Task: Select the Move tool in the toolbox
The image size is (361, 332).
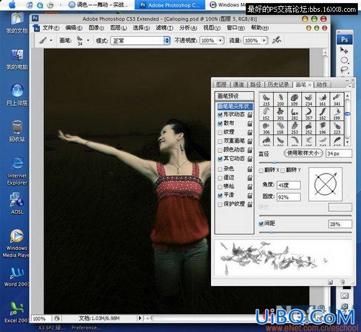Action: (x=344, y=50)
